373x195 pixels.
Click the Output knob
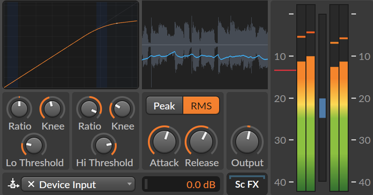click(247, 141)
